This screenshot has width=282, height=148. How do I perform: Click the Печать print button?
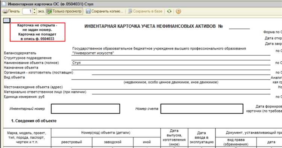tap(11, 11)
